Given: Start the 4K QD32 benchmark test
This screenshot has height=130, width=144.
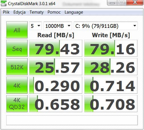Looking at the screenshot, I should (x=17, y=104).
